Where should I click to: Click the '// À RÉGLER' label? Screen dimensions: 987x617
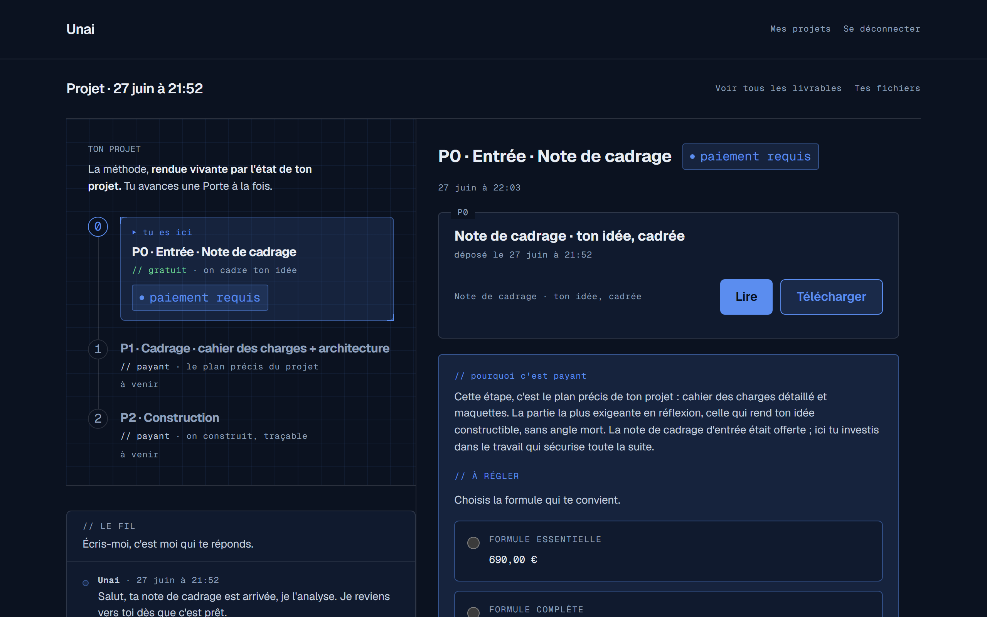coord(487,476)
